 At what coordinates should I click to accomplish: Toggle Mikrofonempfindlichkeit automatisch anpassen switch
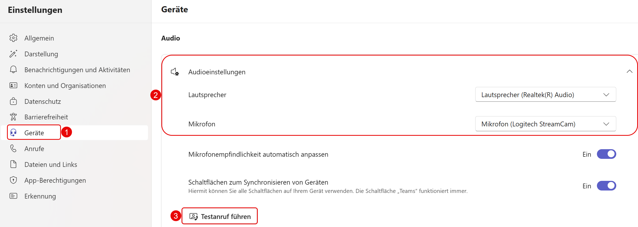point(606,154)
